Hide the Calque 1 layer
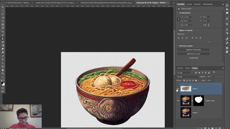Screen dimensions: 230x129 coord(178,89)
